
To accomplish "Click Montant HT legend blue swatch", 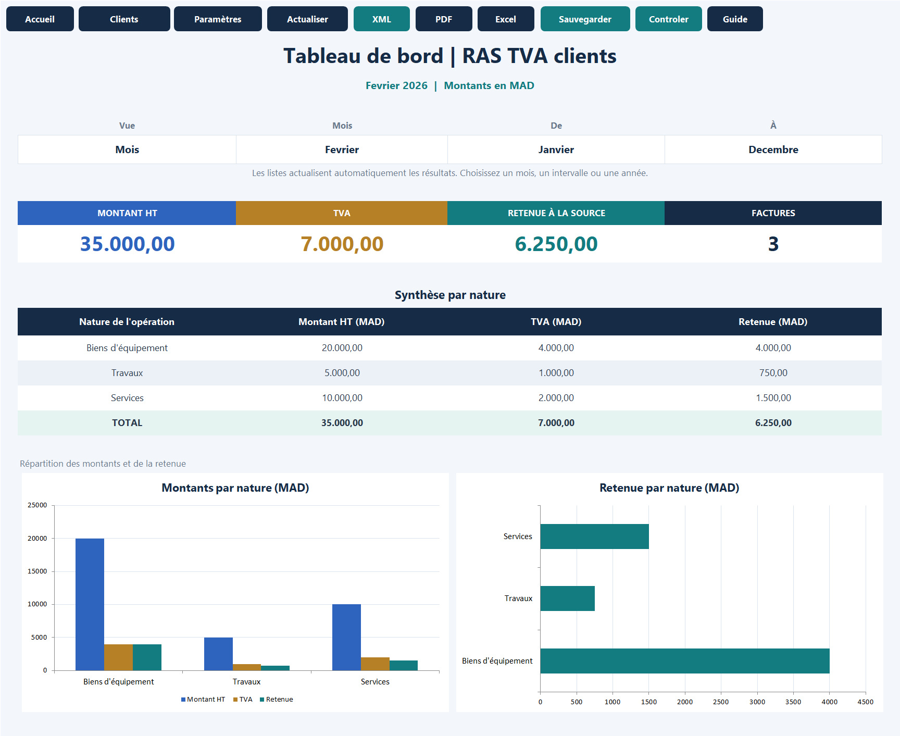I will point(183,700).
